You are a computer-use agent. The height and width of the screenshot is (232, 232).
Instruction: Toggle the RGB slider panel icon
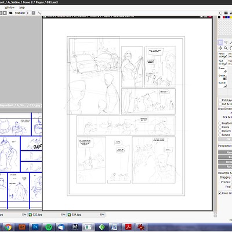tap(226, 13)
